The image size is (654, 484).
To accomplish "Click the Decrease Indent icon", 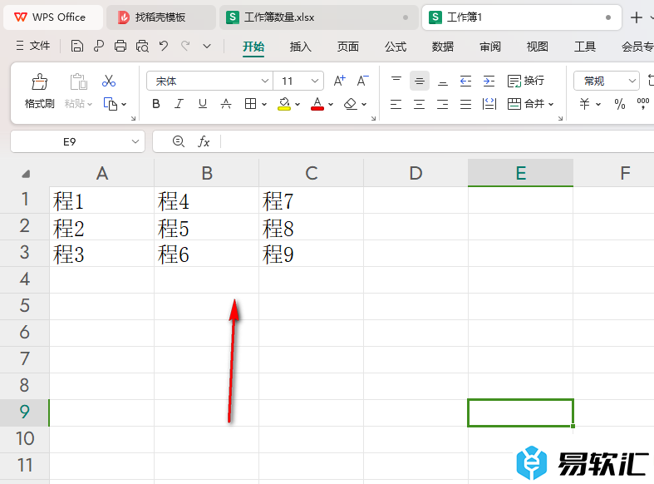I will click(465, 81).
